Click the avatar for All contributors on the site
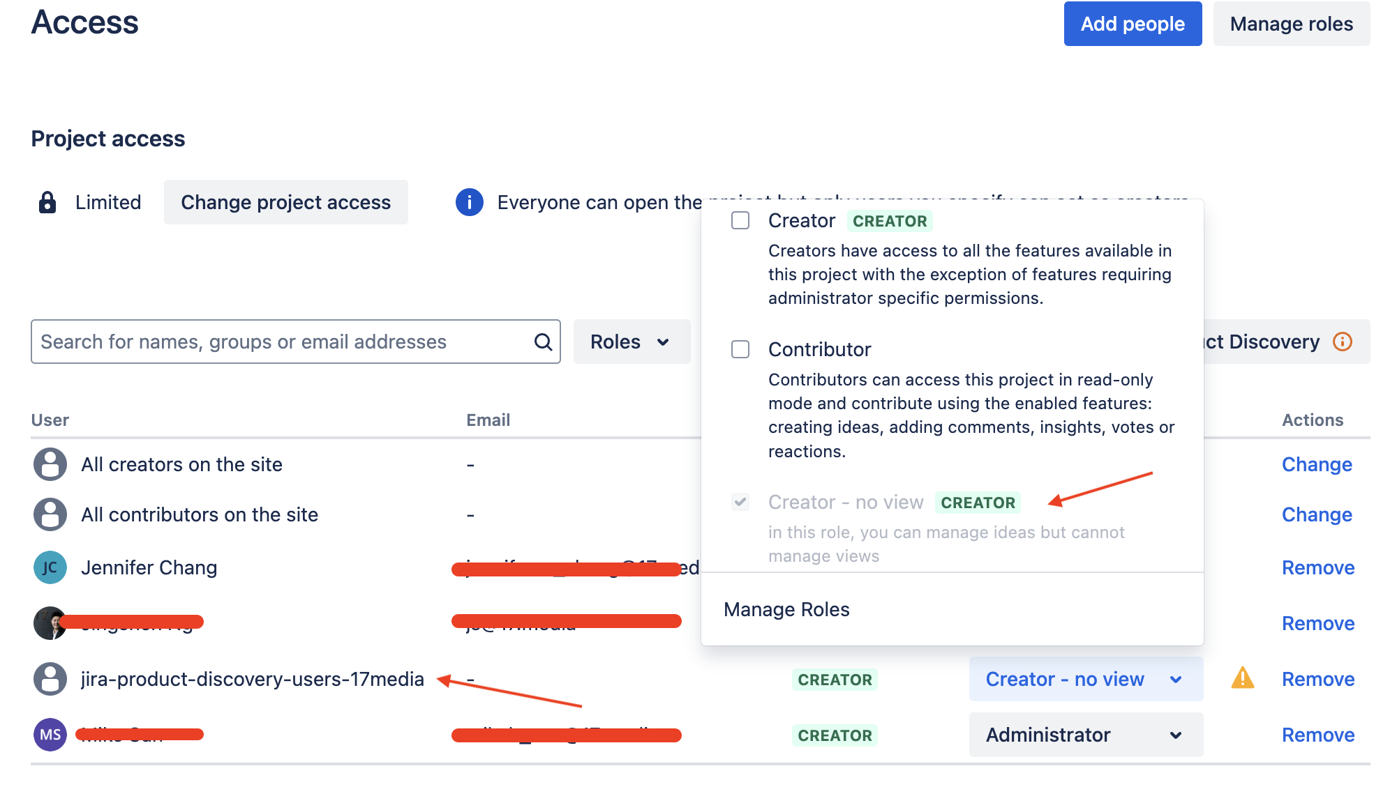Viewport: 1397px width, 803px height. point(50,514)
